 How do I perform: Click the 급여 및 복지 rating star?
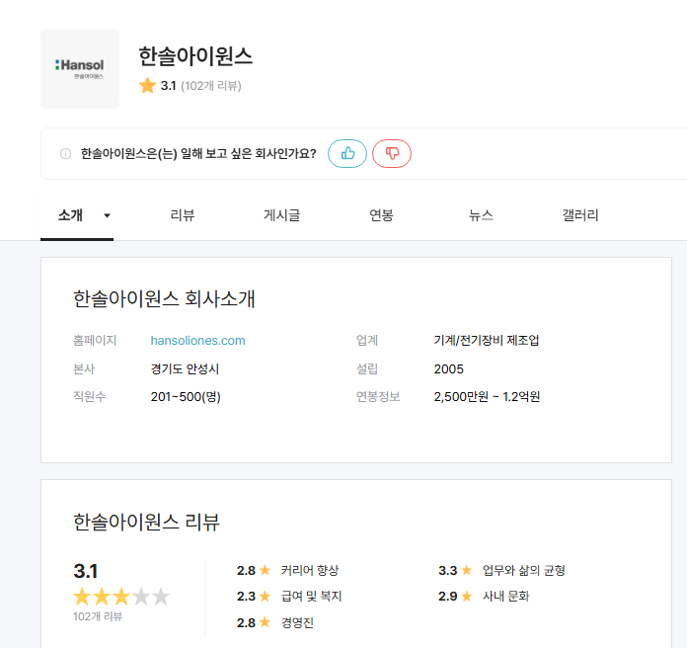(265, 596)
